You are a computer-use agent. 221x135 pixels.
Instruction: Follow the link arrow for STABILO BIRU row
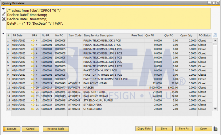coord(33,109)
